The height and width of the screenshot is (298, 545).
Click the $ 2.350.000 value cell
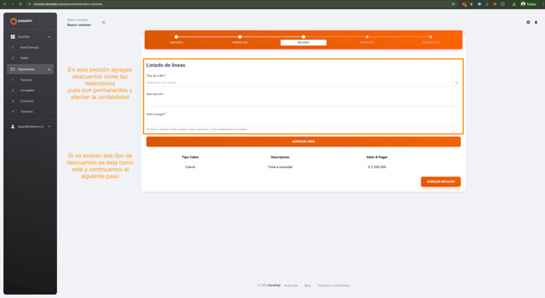pyautogui.click(x=377, y=167)
